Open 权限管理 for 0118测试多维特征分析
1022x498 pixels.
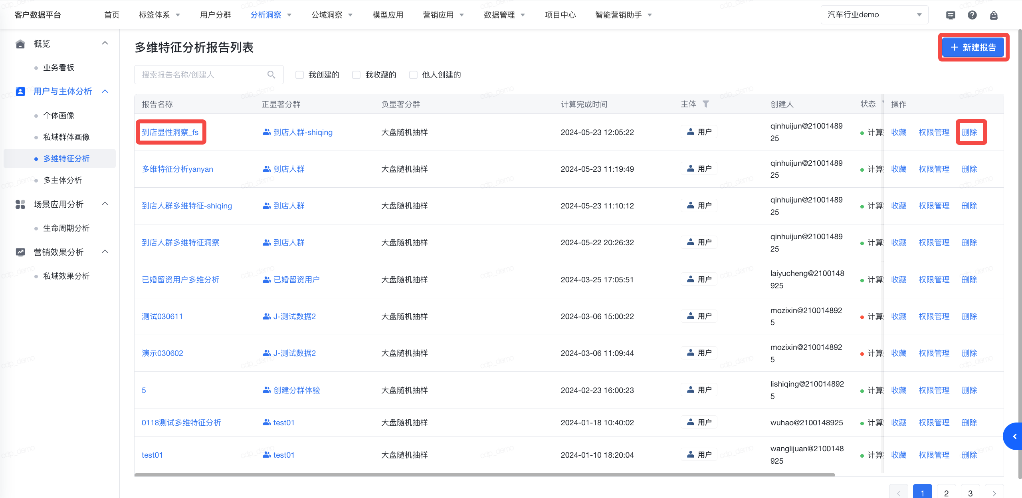[934, 423]
